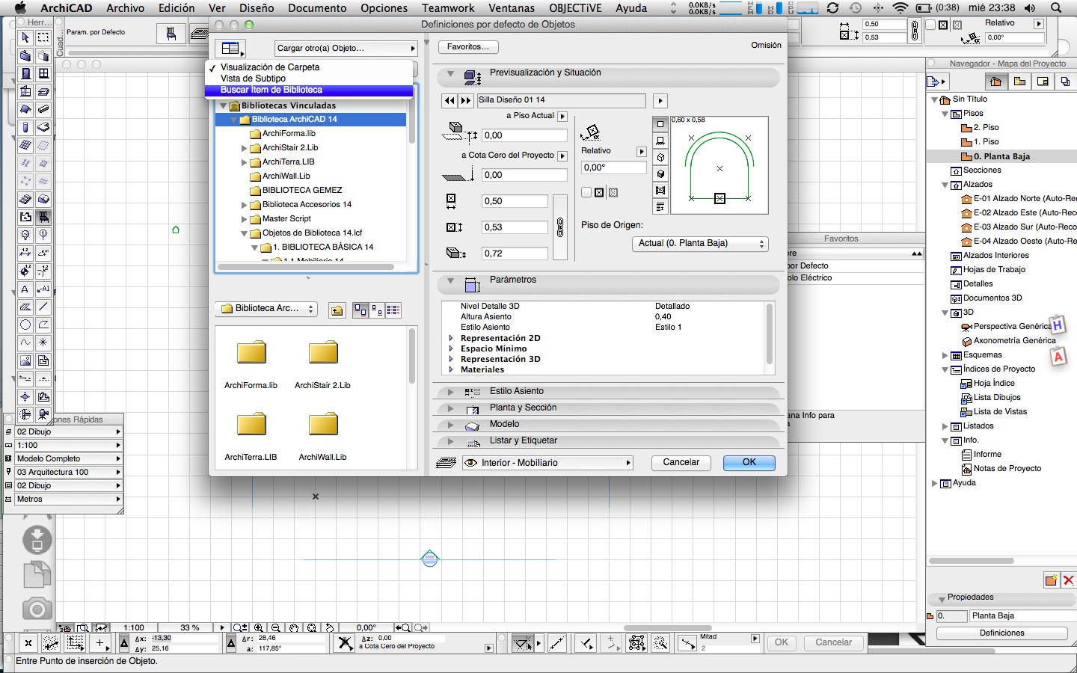
Task: Click the chain link proportional lock icon
Action: [x=560, y=227]
